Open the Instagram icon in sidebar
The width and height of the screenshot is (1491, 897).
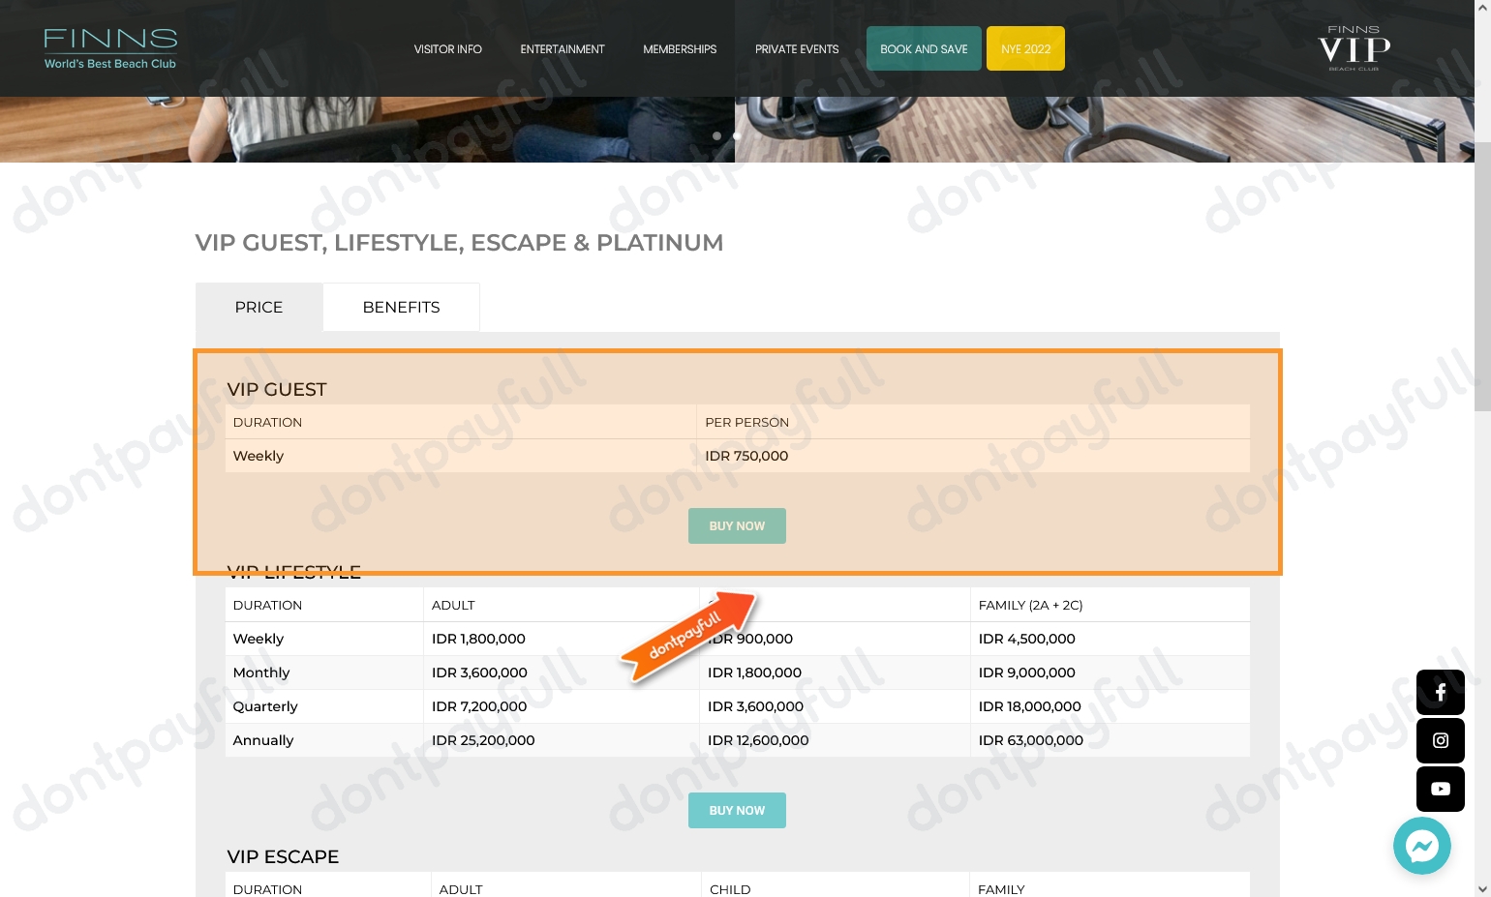coord(1440,740)
